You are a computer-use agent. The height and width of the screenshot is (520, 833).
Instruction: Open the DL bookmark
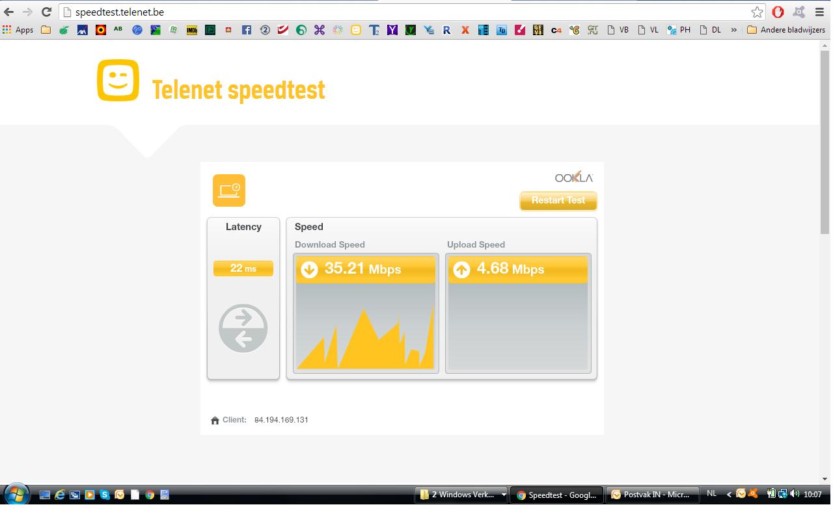[710, 30]
